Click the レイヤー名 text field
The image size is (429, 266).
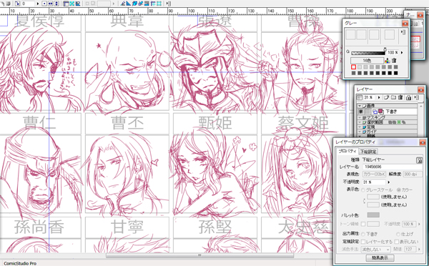(393, 167)
